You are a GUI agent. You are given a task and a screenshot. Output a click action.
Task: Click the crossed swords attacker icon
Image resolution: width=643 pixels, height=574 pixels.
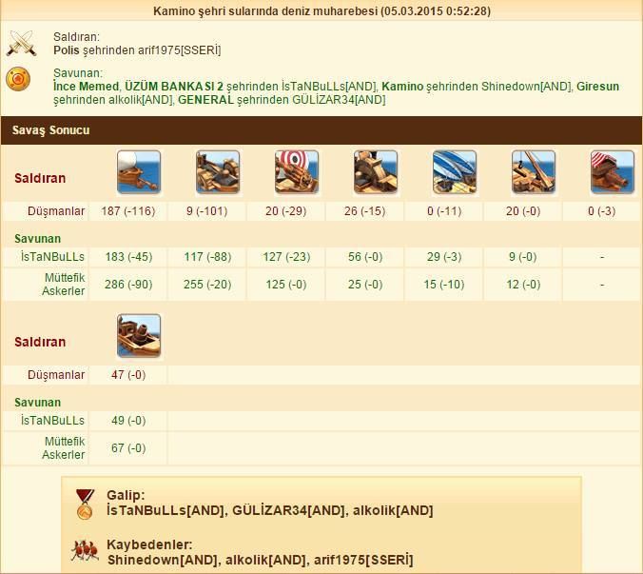21,43
